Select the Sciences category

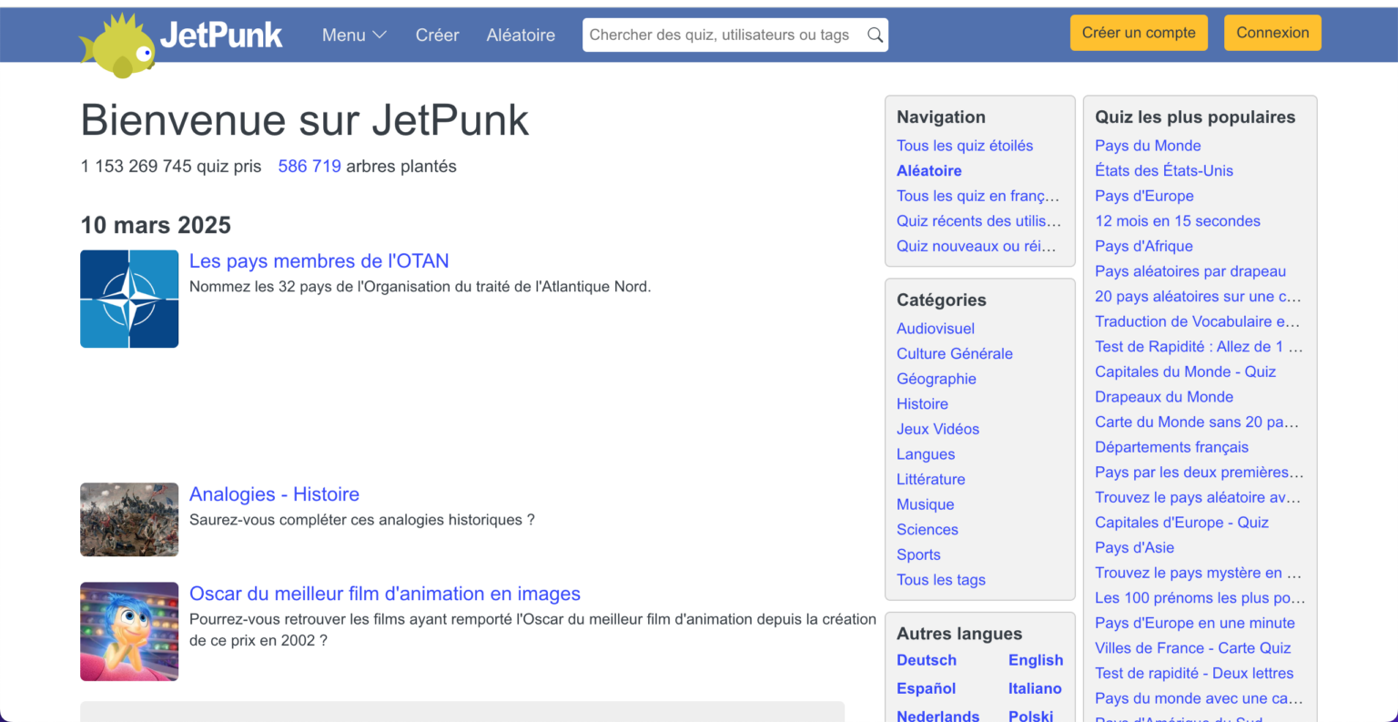927,530
